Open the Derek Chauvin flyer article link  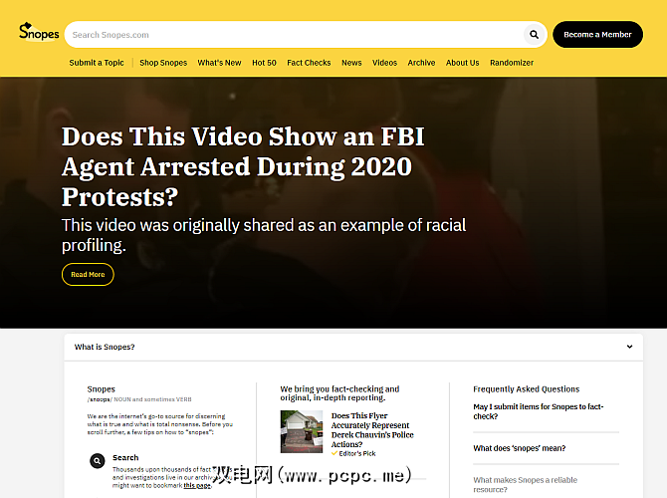[x=372, y=430]
